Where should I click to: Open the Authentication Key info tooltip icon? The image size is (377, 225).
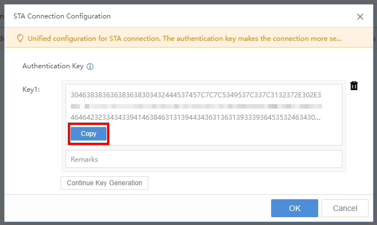[x=90, y=67]
